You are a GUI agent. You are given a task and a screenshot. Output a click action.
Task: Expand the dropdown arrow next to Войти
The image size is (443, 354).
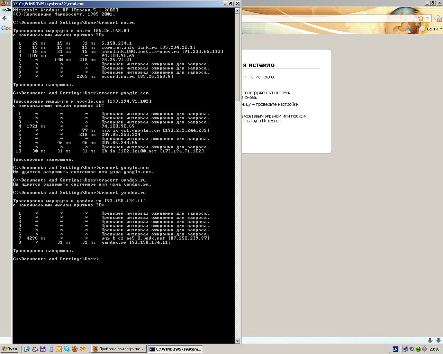tap(441, 29)
